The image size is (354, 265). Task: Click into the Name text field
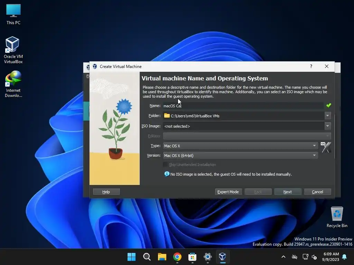pyautogui.click(x=243, y=106)
